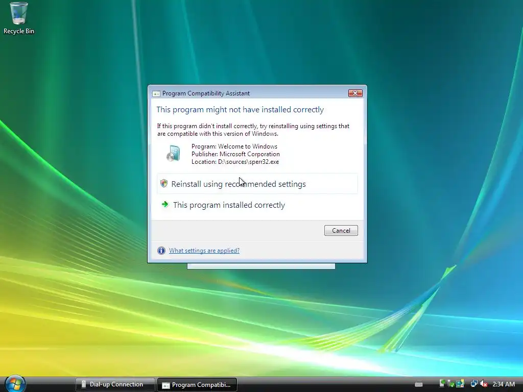
Task: Select This program installed correctly option
Action: pos(257,205)
